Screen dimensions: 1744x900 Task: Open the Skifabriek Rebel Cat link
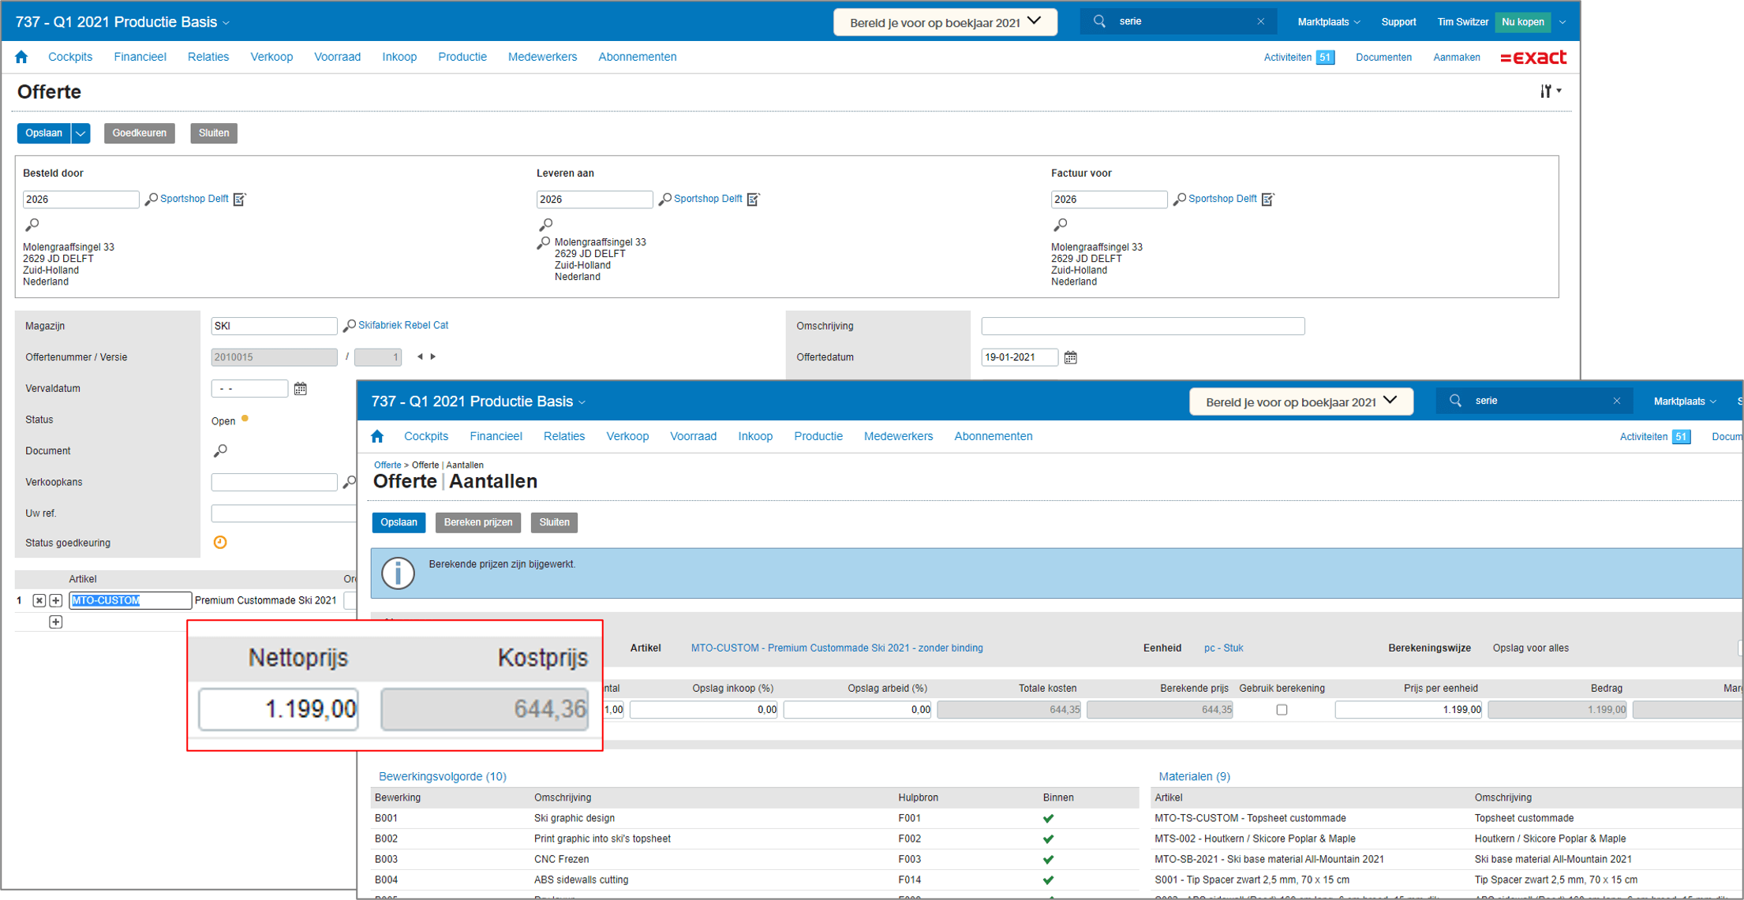(402, 325)
